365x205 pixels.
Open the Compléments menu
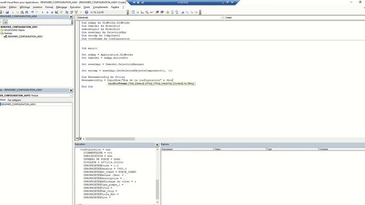click(100, 7)
